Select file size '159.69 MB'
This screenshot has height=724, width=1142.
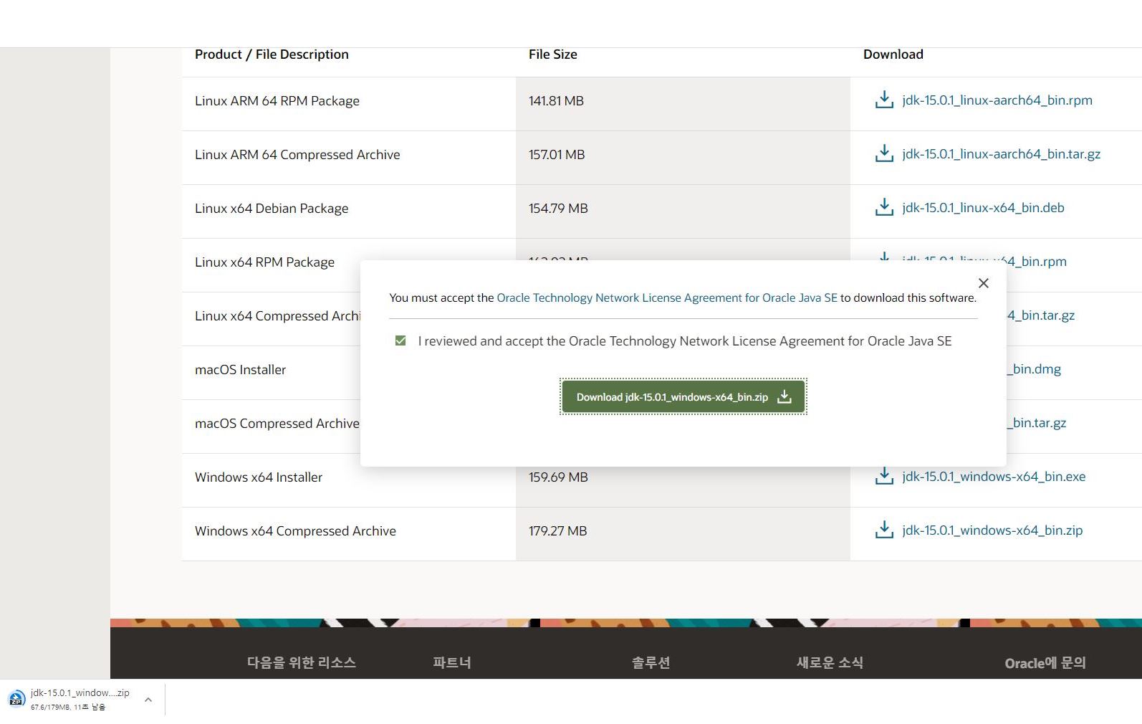(x=558, y=477)
